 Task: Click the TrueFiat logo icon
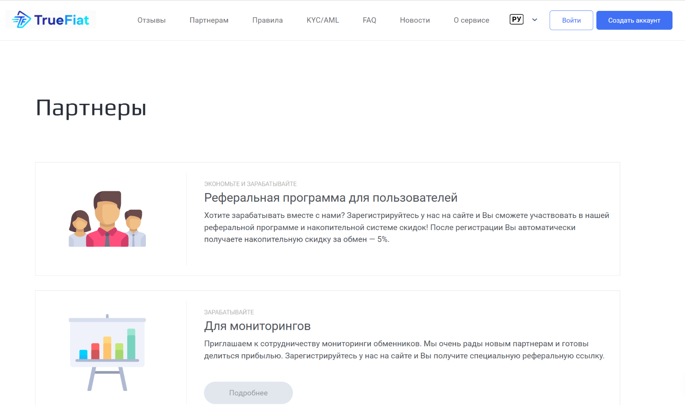pyautogui.click(x=21, y=19)
